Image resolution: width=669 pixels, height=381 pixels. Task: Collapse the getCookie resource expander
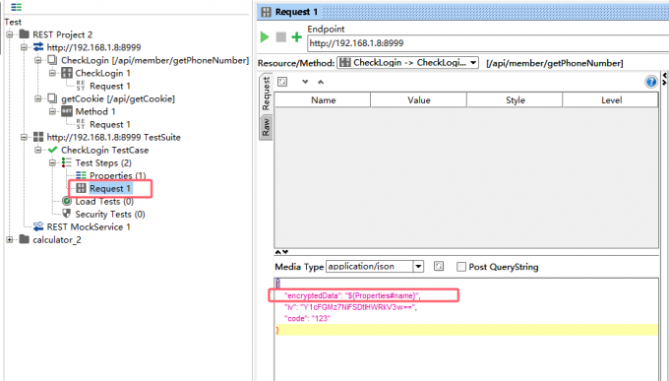(38, 98)
